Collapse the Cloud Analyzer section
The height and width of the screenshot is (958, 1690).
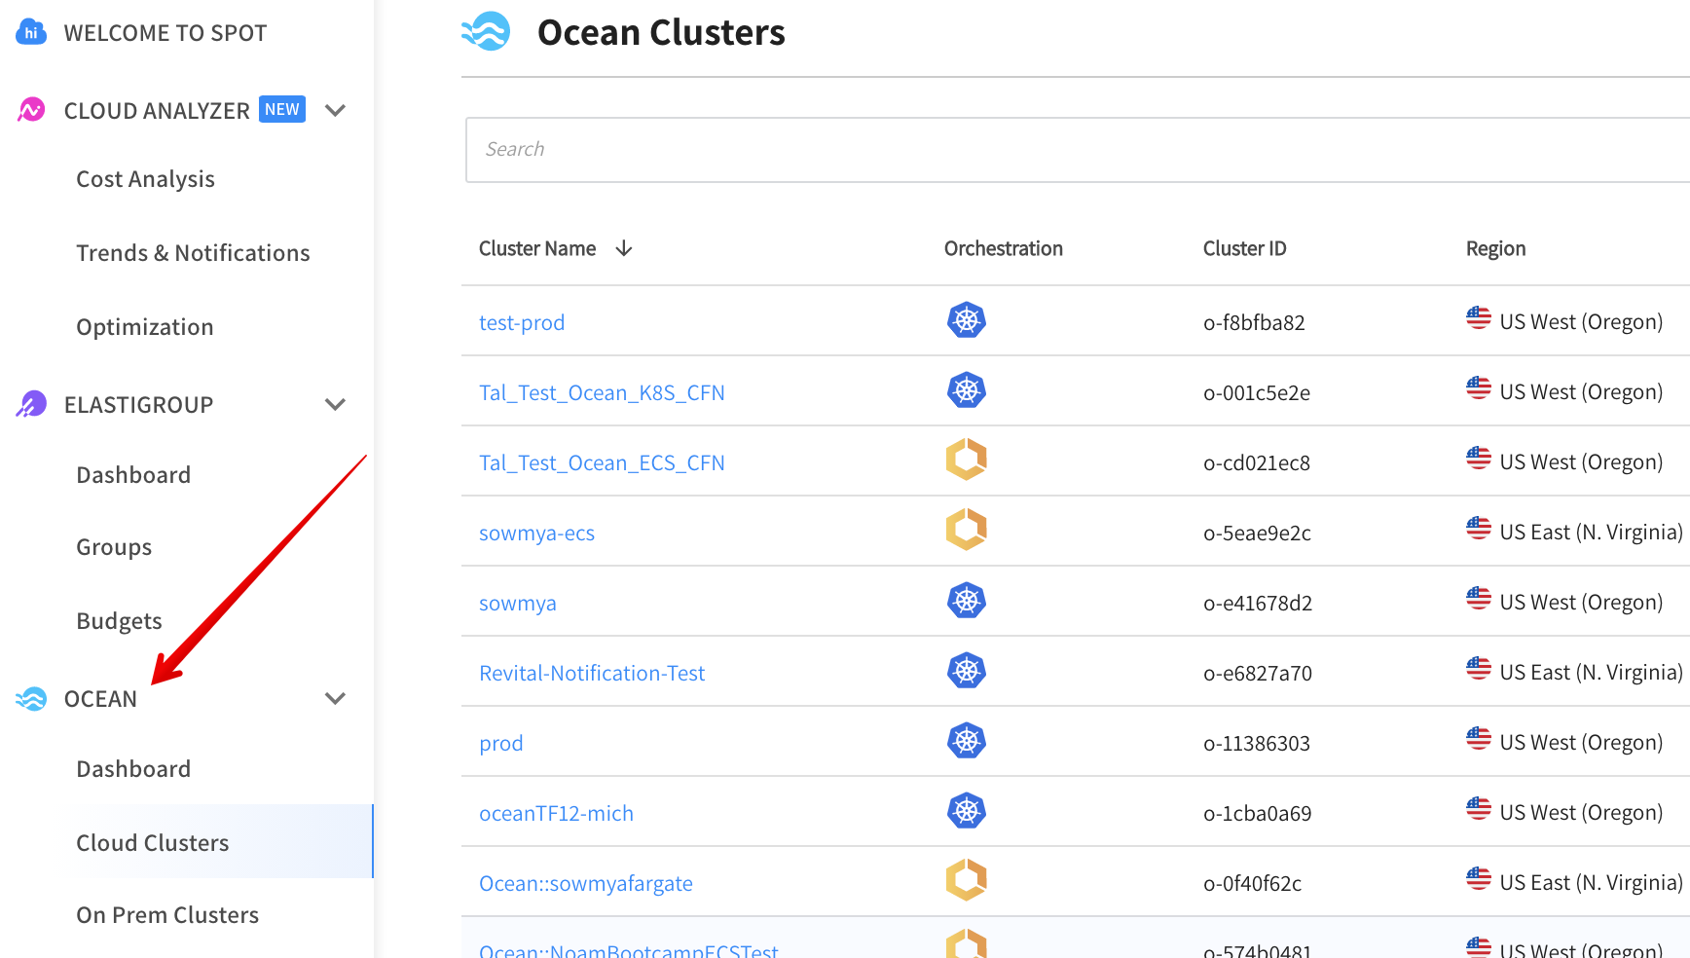point(335,110)
